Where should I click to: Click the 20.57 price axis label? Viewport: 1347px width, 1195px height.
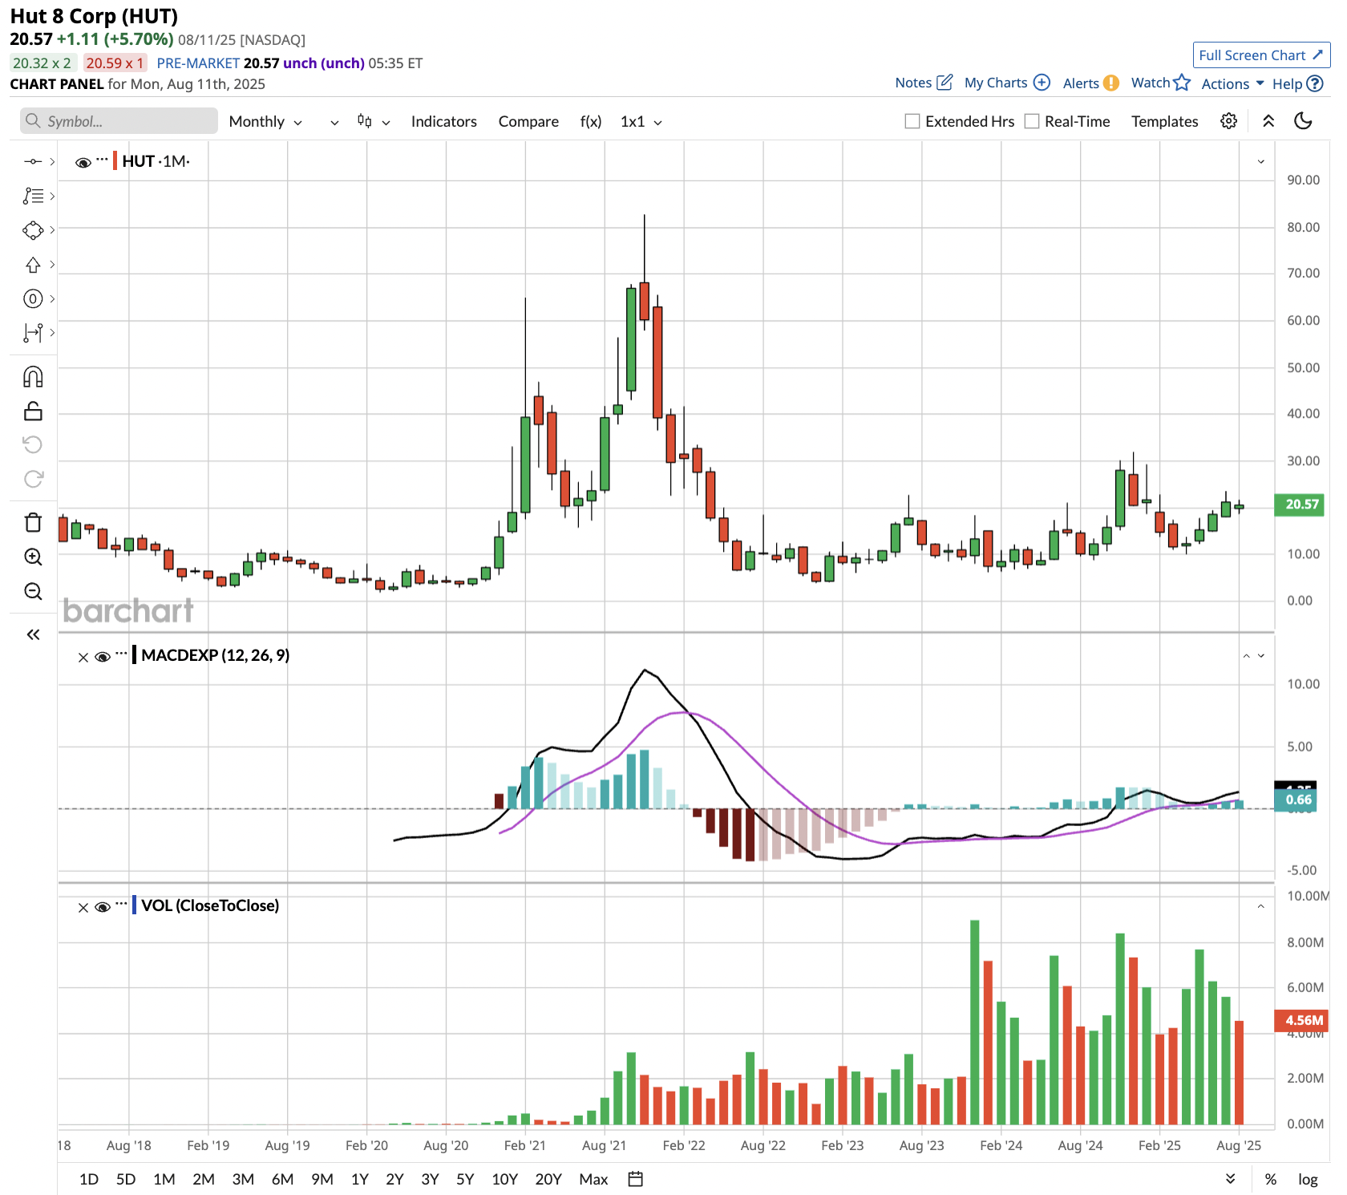(x=1299, y=504)
